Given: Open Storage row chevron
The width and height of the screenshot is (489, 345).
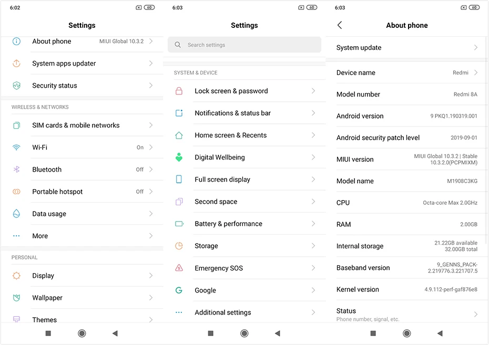Looking at the screenshot, I should (x=313, y=246).
